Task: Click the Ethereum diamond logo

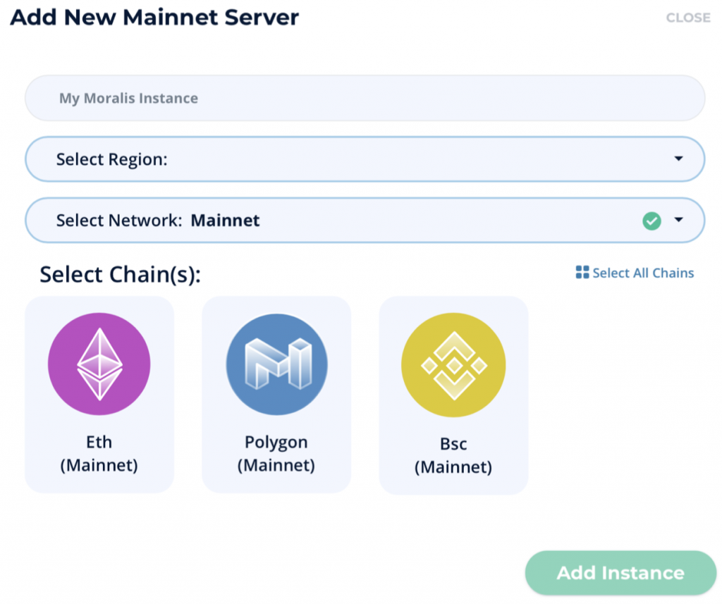Action: click(x=99, y=364)
